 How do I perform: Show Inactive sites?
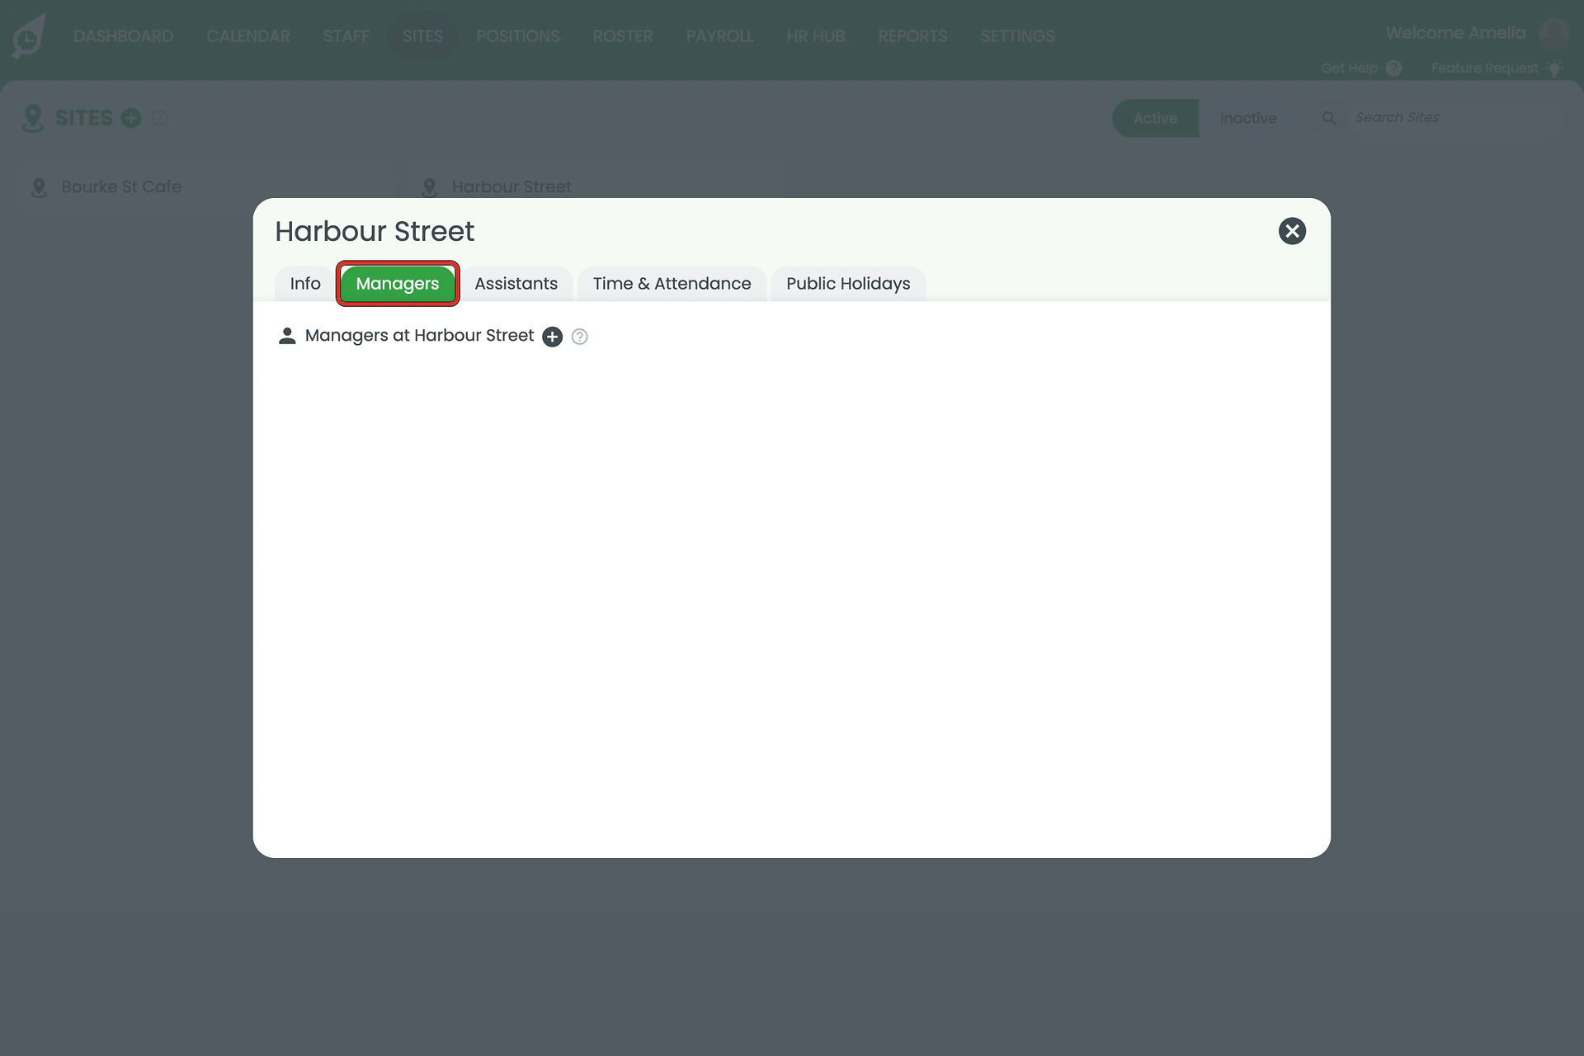pyautogui.click(x=1248, y=118)
